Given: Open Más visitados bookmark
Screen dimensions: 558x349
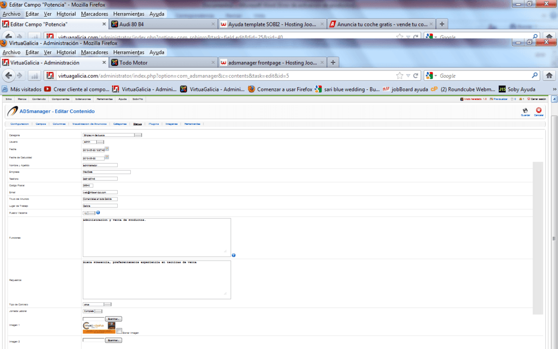Looking at the screenshot, I should 22,89.
